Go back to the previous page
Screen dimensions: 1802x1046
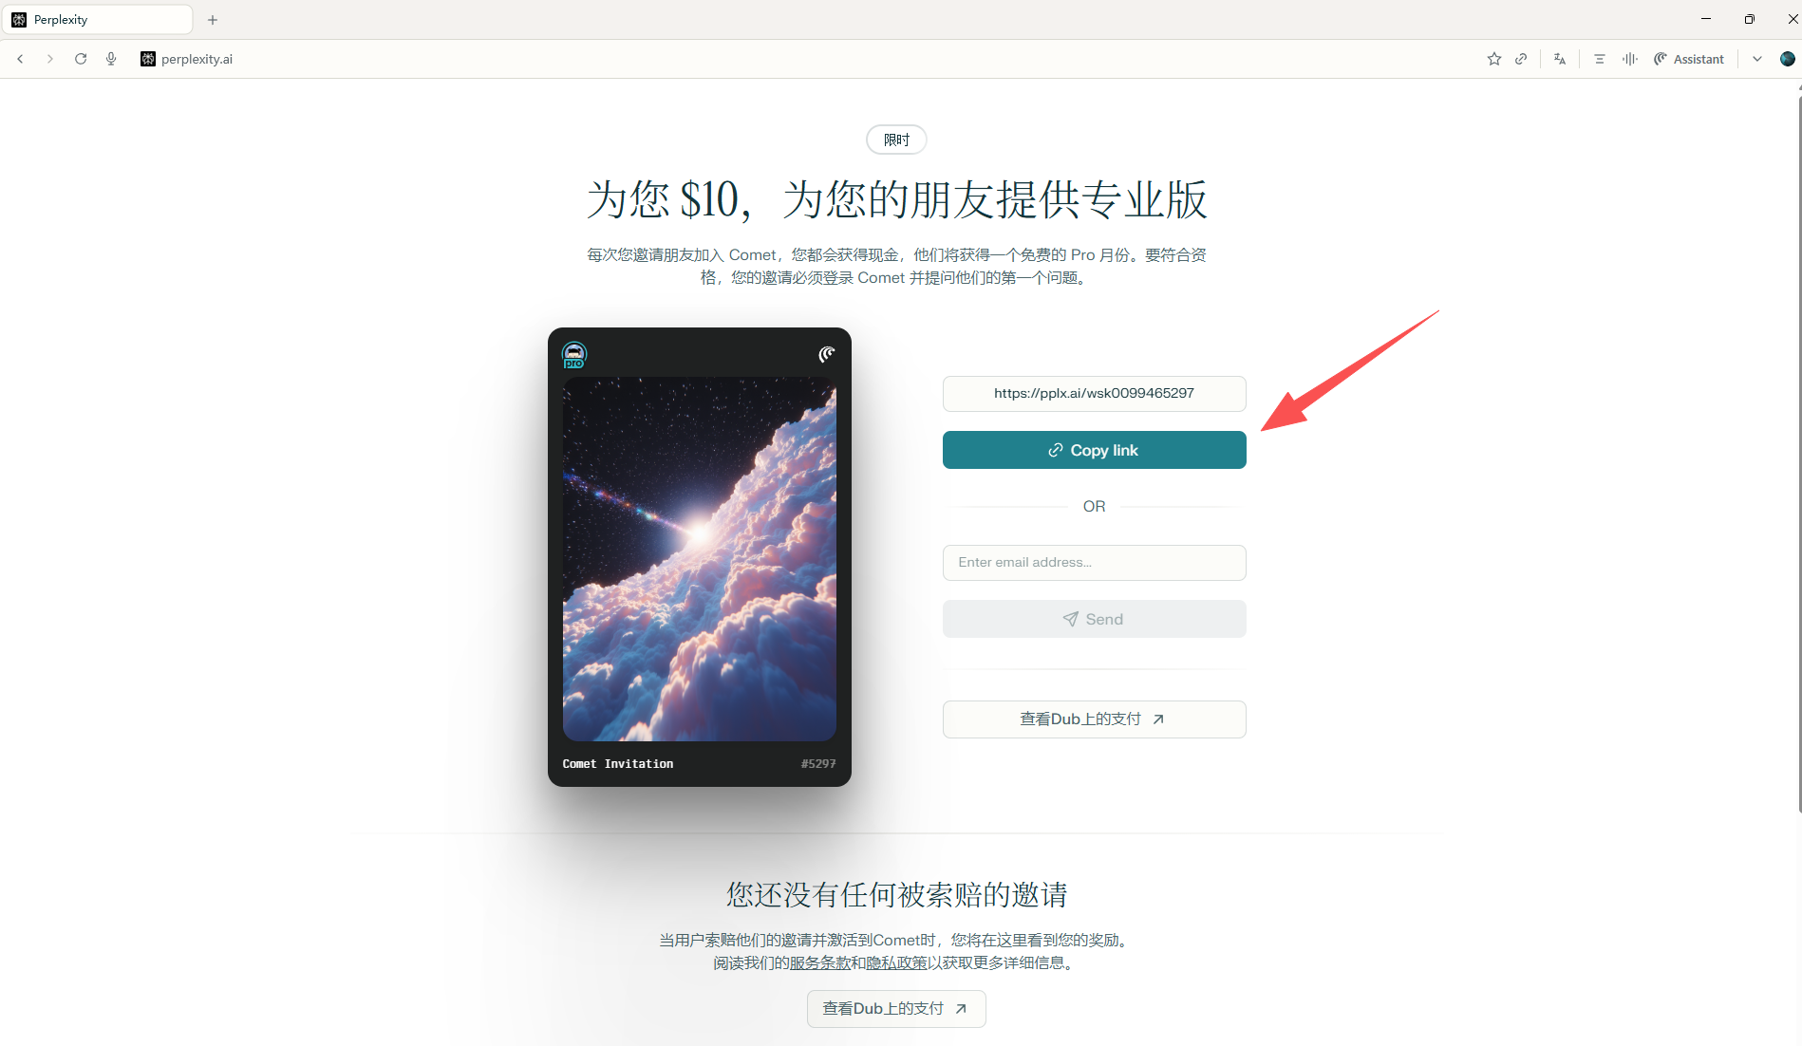point(20,59)
